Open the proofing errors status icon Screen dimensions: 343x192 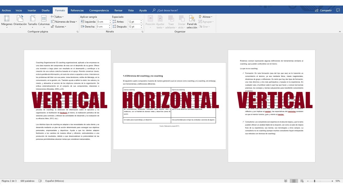coord(40,181)
